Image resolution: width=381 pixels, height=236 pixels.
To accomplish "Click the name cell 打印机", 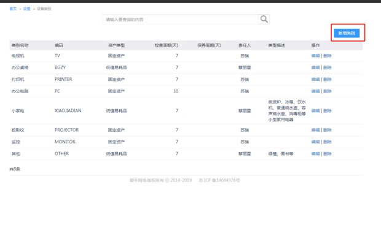I will point(18,80).
